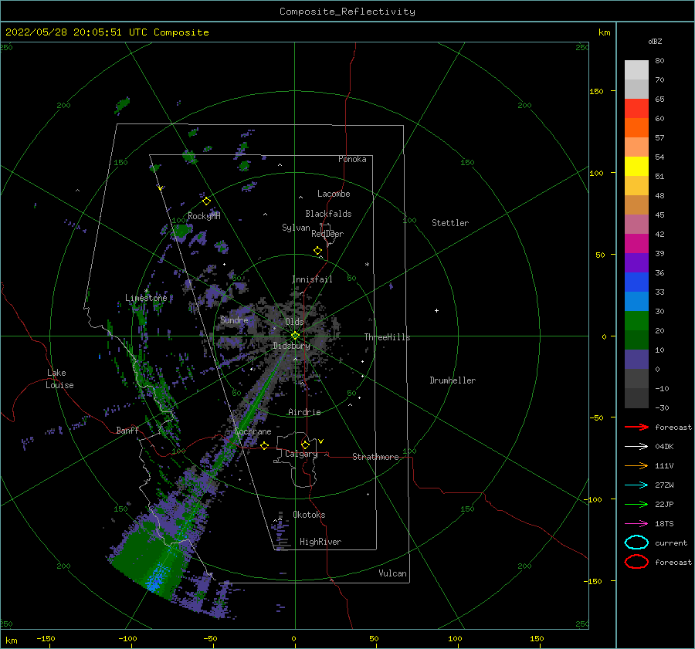695x649 pixels.
Task: Click the Lake Louise label
Action: pos(59,379)
